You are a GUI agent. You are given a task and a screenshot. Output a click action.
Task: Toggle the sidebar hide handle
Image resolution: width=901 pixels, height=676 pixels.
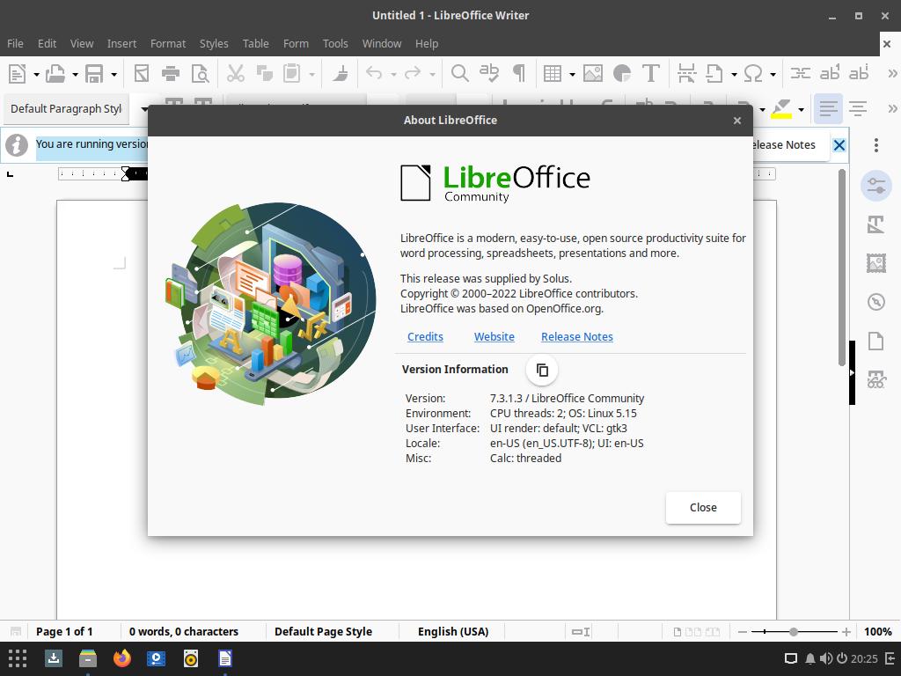853,372
